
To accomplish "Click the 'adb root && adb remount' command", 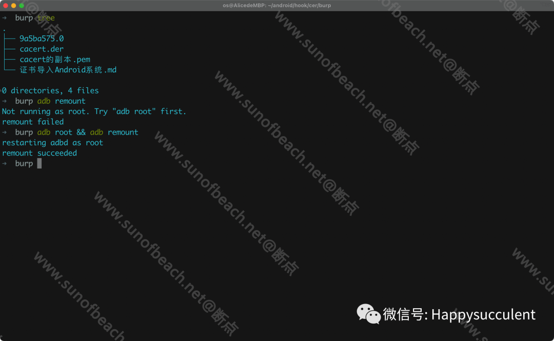I will click(88, 132).
